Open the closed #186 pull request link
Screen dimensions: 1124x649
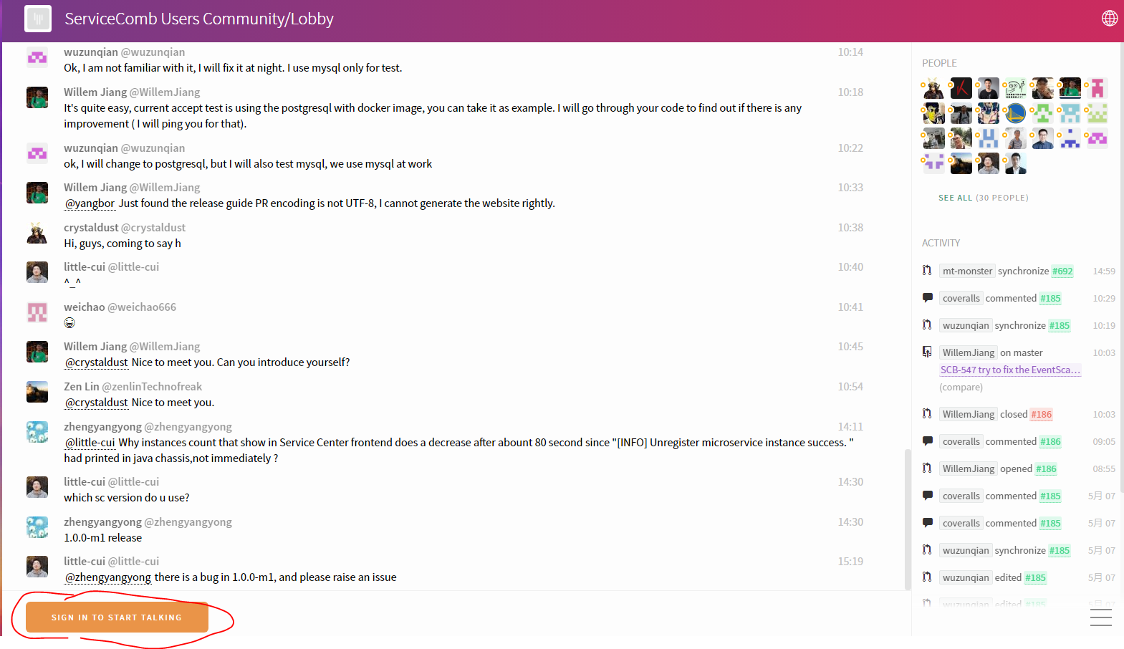(1041, 414)
